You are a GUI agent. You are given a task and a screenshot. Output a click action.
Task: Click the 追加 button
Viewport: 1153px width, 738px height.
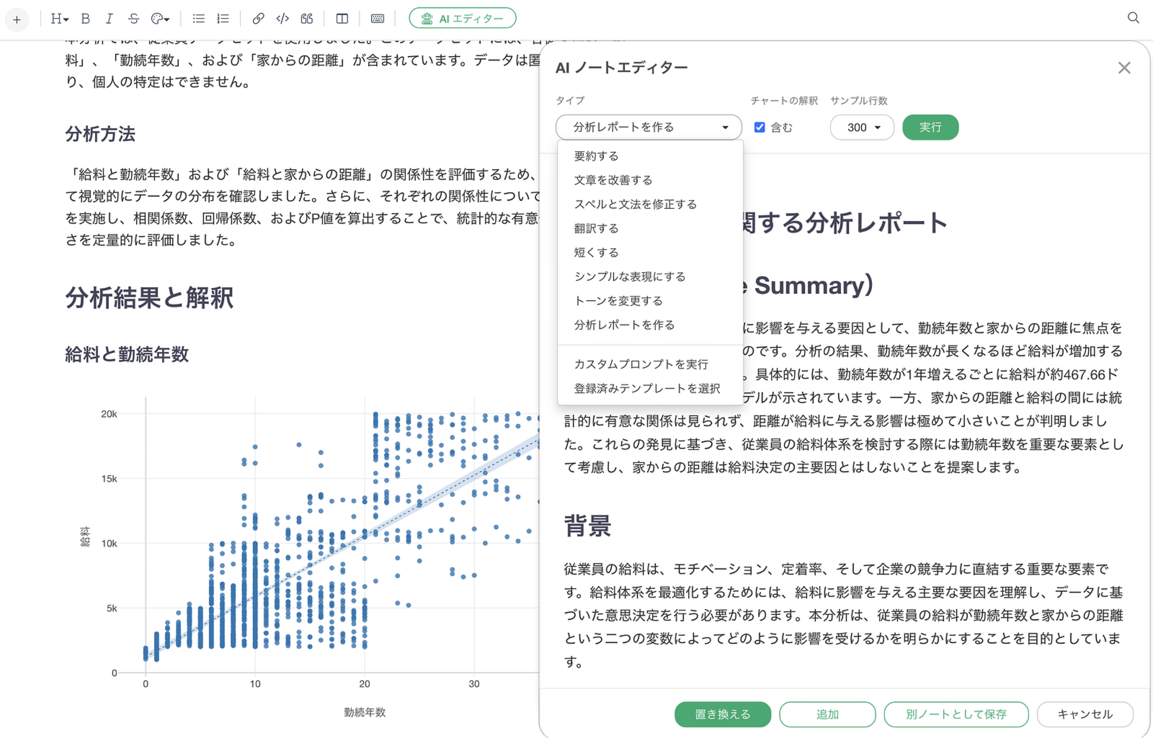[827, 714]
